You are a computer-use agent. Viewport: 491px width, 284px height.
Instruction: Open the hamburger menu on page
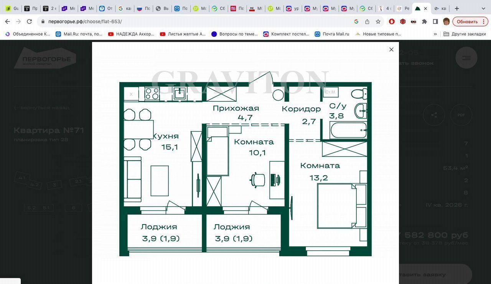click(x=466, y=58)
